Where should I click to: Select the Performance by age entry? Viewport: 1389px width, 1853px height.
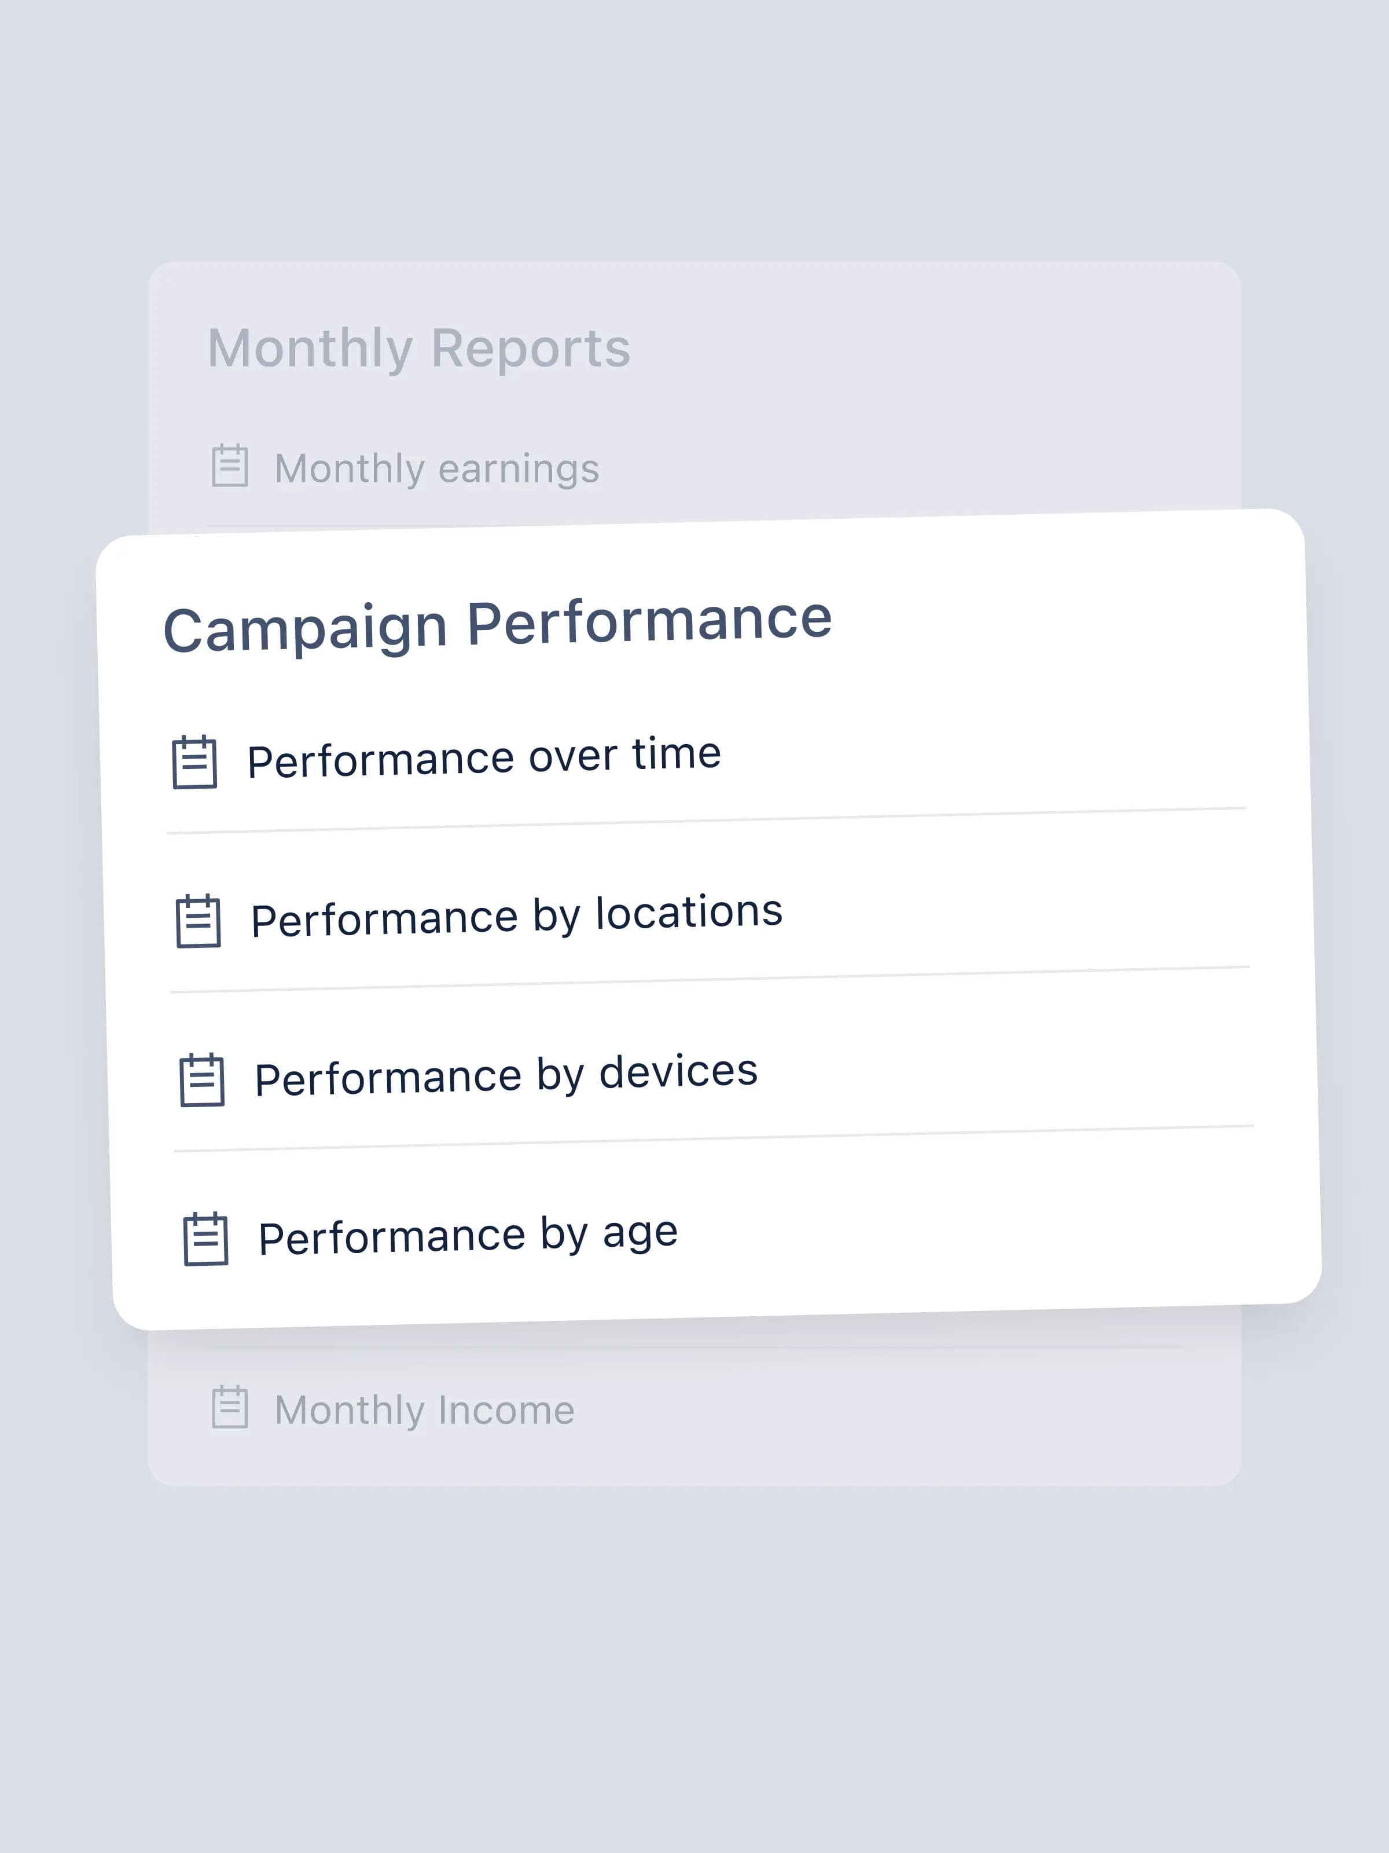[468, 1236]
